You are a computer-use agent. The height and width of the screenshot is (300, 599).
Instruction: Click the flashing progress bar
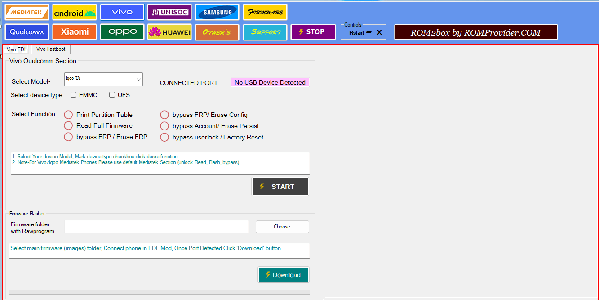159,292
